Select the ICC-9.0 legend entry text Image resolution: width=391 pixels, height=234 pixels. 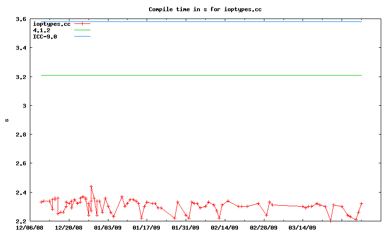click(x=44, y=37)
